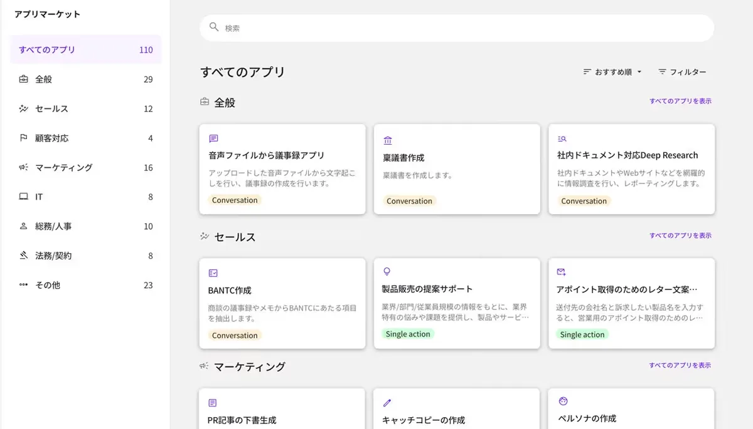Click the chat icon on 音声ファイルから議事録アプリ card
753x429 pixels.
point(213,138)
